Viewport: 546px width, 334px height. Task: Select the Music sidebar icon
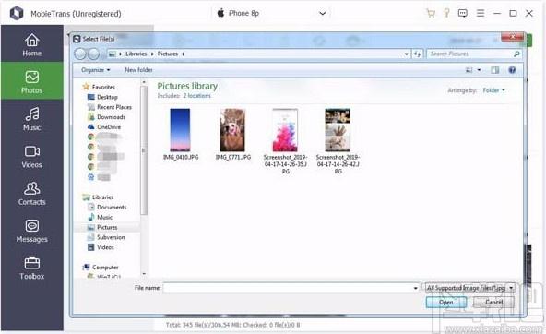click(x=31, y=119)
